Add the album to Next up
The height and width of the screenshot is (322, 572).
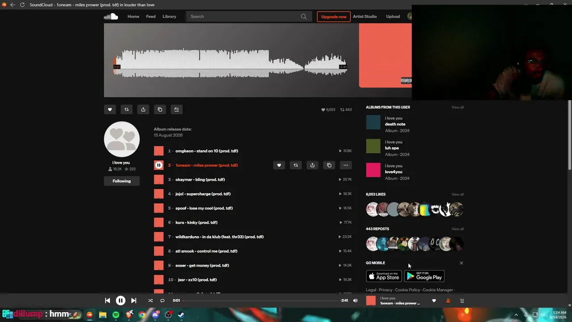click(177, 110)
